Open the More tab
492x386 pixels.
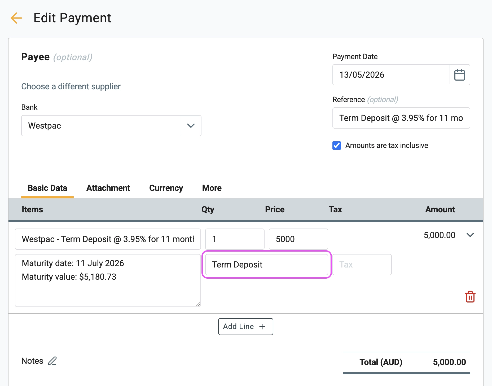point(212,188)
